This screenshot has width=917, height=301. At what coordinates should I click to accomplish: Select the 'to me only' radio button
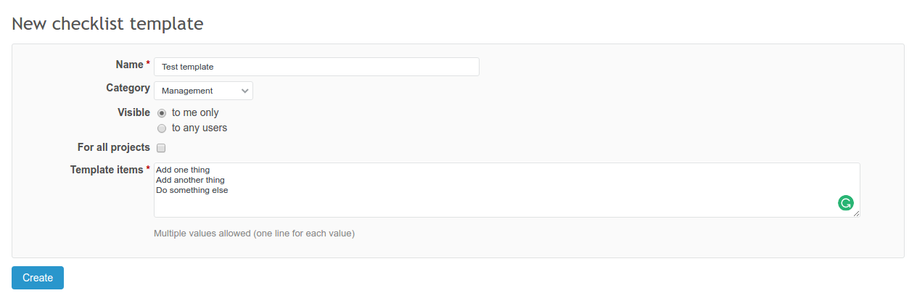tap(162, 113)
